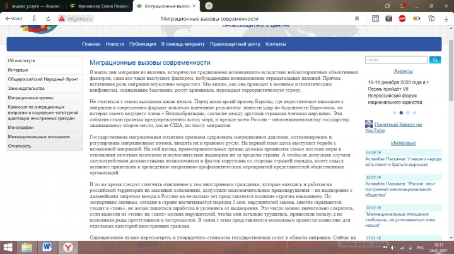The height and width of the screenshot is (254, 454).
Task: Click the page vertical scrollbar thumb
Action: tap(451, 70)
